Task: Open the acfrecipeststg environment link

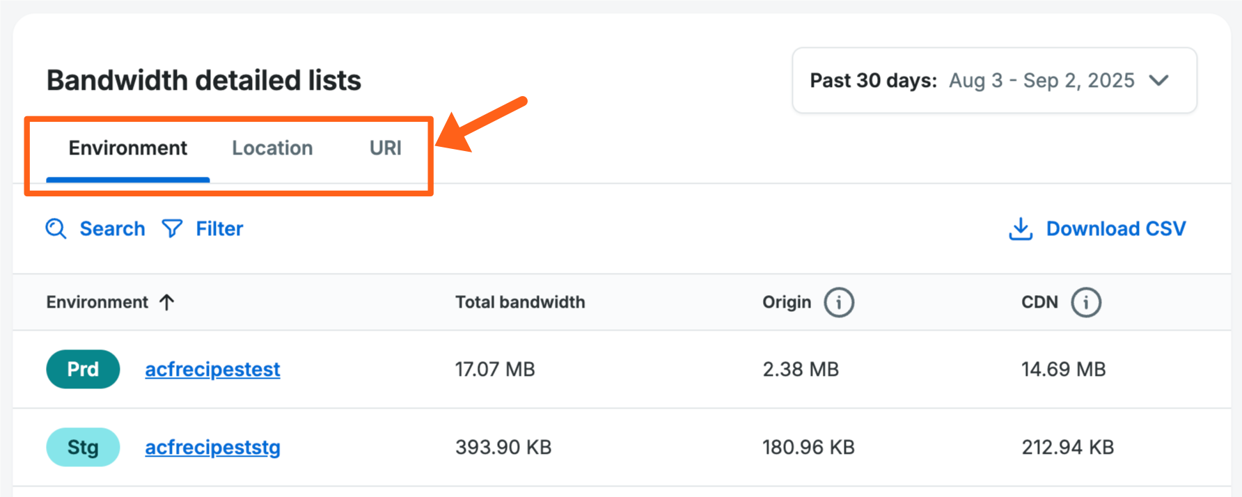Action: click(x=212, y=447)
